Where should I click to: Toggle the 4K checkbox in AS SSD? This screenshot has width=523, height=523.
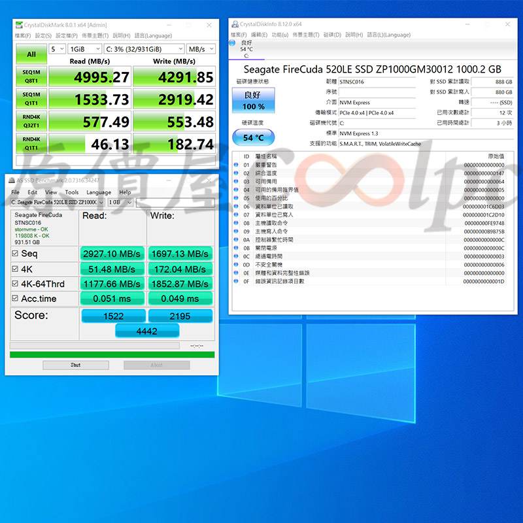pos(15,269)
